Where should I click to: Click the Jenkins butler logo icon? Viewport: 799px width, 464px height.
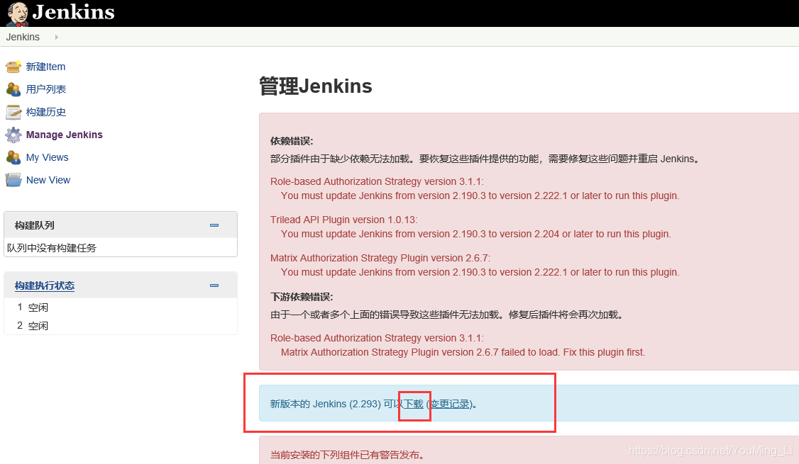[17, 13]
